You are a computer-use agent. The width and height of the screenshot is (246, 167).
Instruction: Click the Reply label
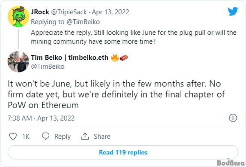63,137
